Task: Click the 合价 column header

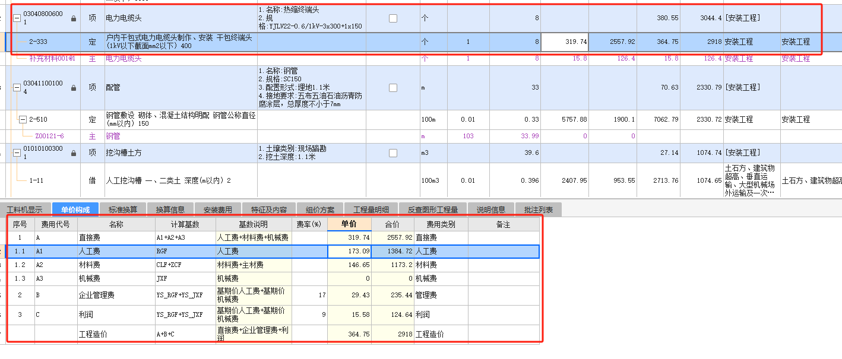Action: click(392, 224)
